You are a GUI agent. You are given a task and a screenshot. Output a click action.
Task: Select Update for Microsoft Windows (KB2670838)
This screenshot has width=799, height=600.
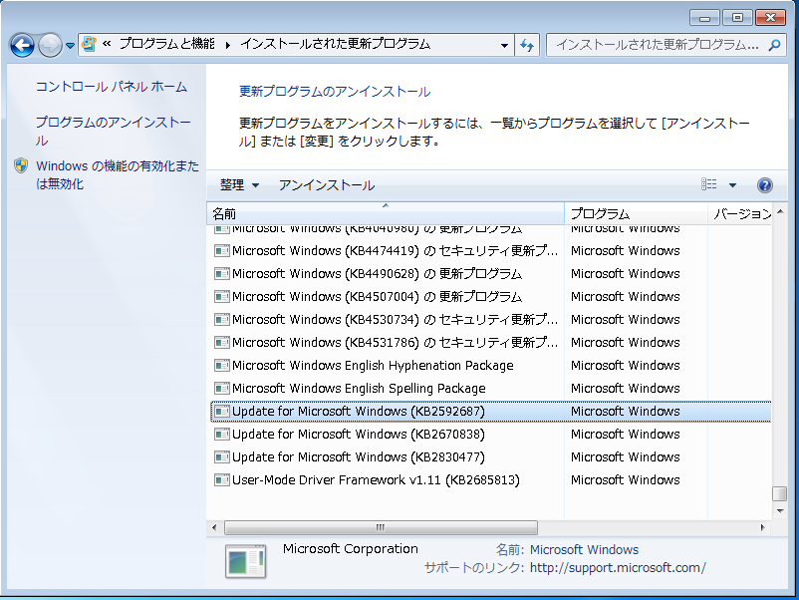(x=491, y=434)
